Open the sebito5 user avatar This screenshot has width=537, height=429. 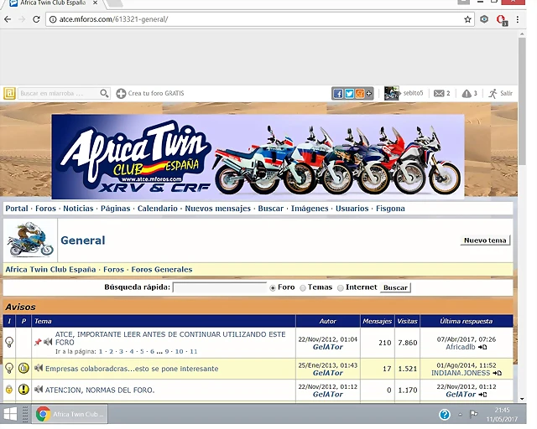click(x=392, y=93)
